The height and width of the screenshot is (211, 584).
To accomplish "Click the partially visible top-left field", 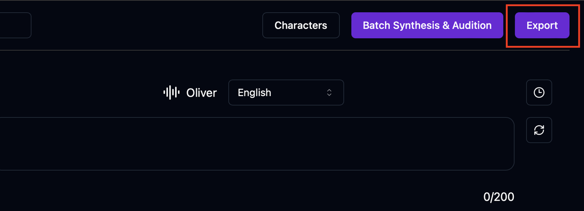I will [x=15, y=26].
